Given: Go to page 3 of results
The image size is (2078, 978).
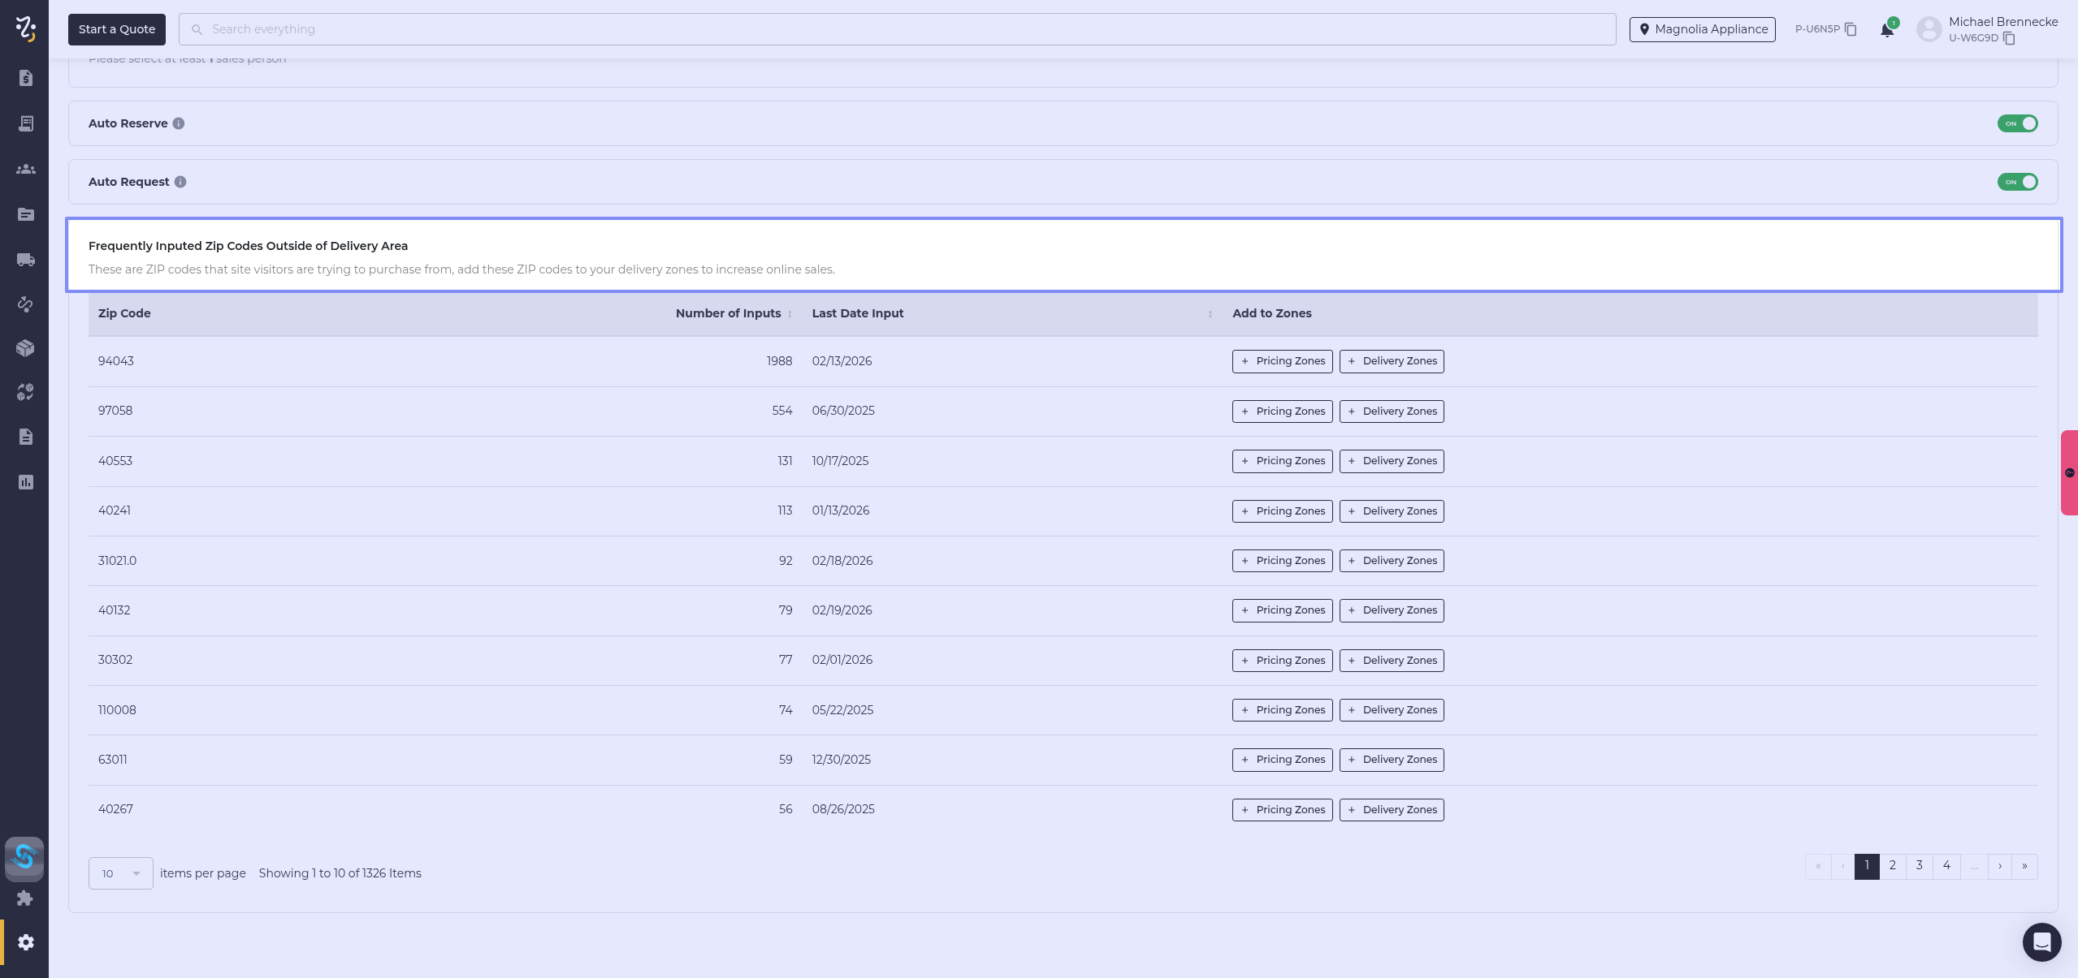Looking at the screenshot, I should pos(1919,865).
